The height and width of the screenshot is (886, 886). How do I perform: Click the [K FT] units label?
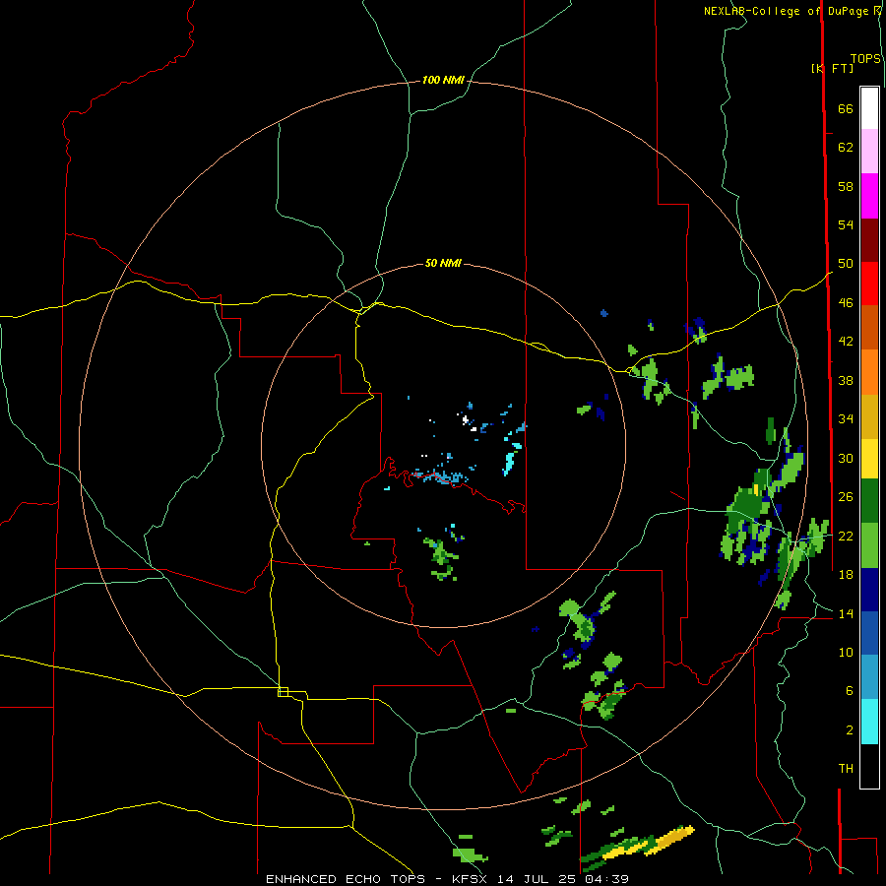click(x=832, y=68)
